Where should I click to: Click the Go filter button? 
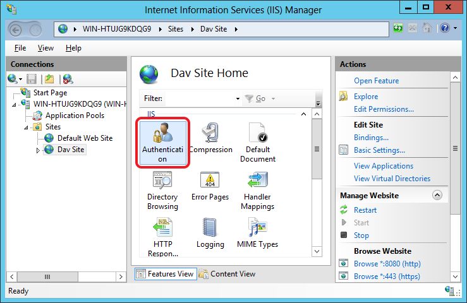255,98
